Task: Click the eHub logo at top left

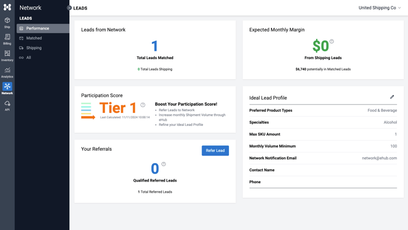Action: 7,7
